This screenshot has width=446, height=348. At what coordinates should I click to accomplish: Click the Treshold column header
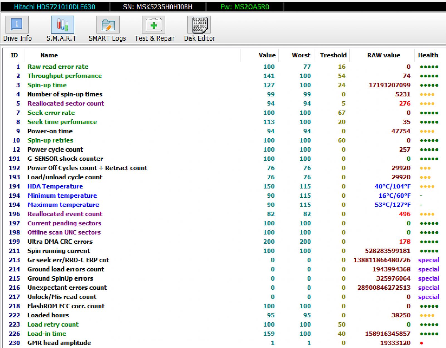coord(333,55)
